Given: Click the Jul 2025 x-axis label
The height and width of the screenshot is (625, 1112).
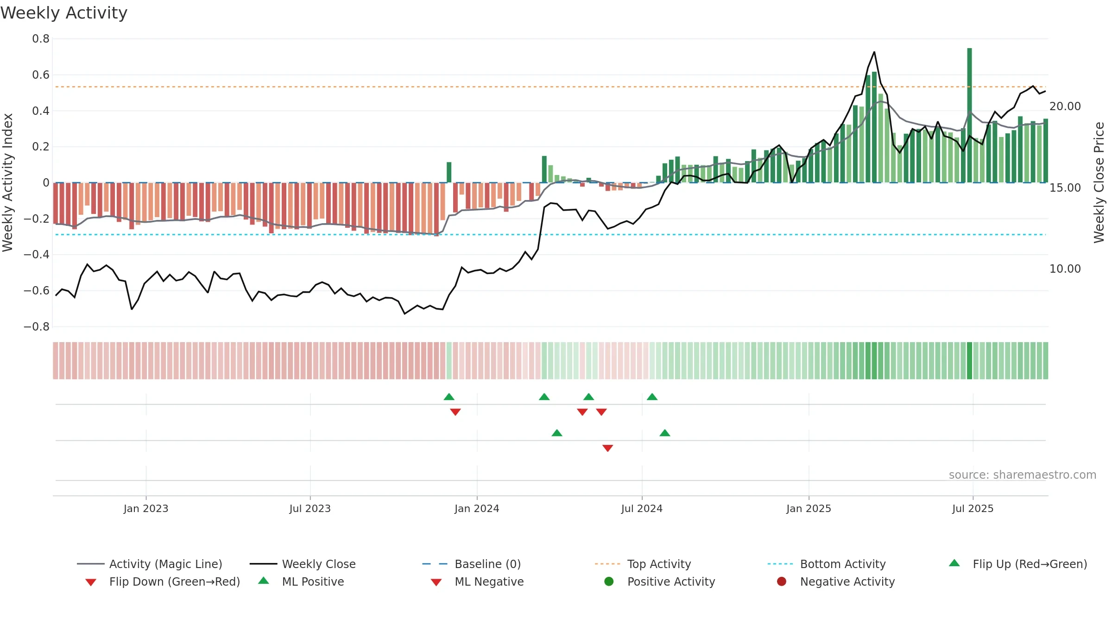Looking at the screenshot, I should tap(973, 508).
